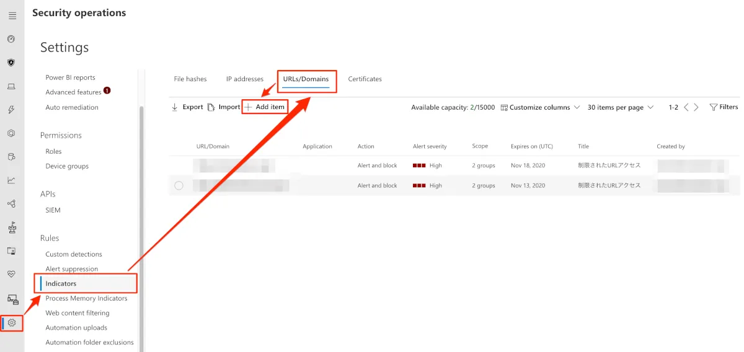Click the Filters button
The height and width of the screenshot is (352, 744).
point(724,107)
